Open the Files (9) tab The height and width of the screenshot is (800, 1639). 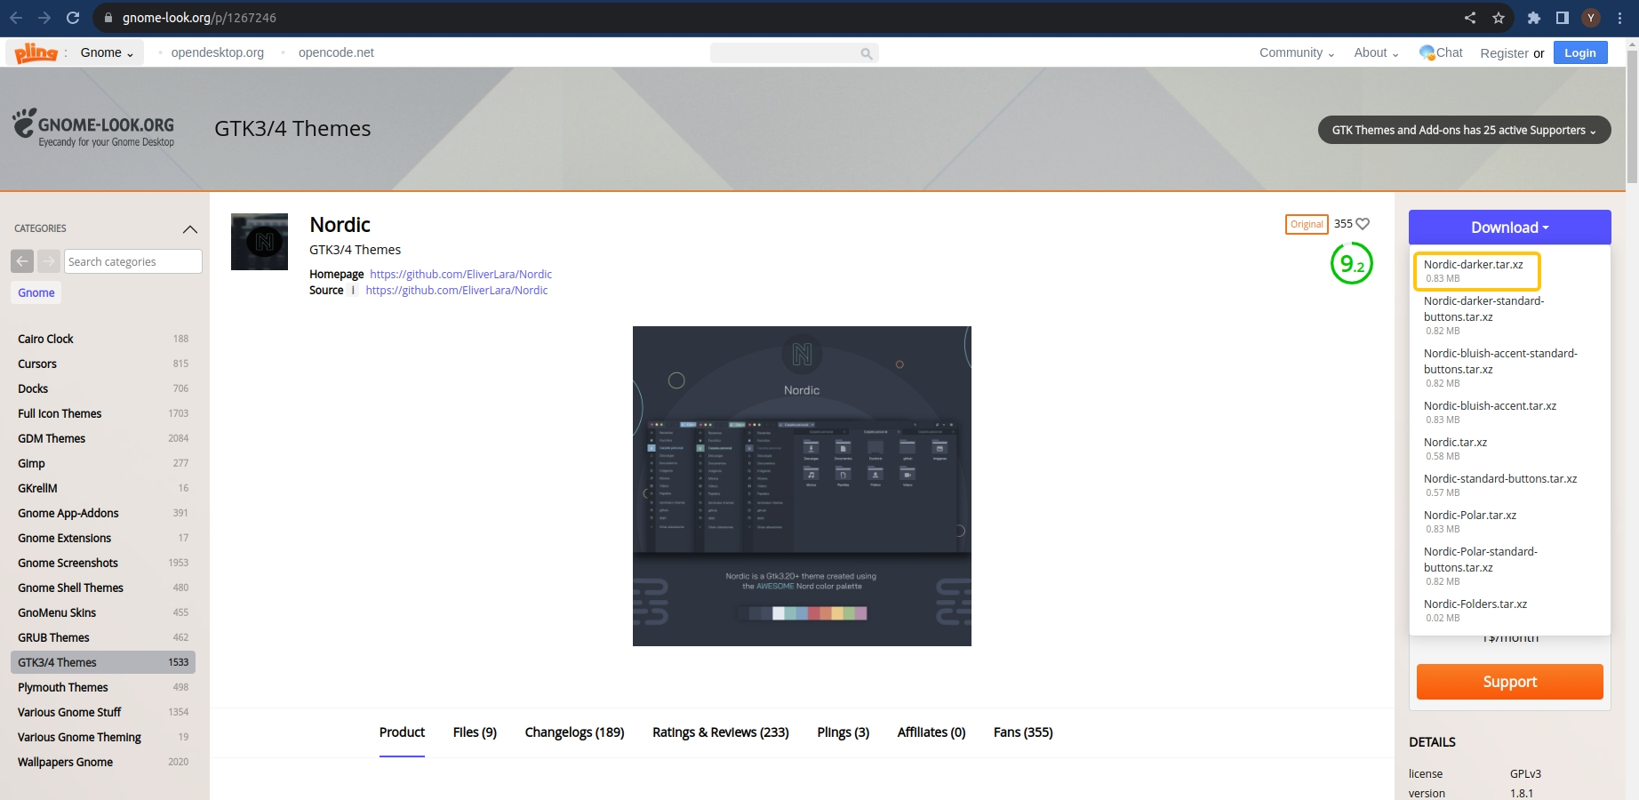click(x=475, y=732)
